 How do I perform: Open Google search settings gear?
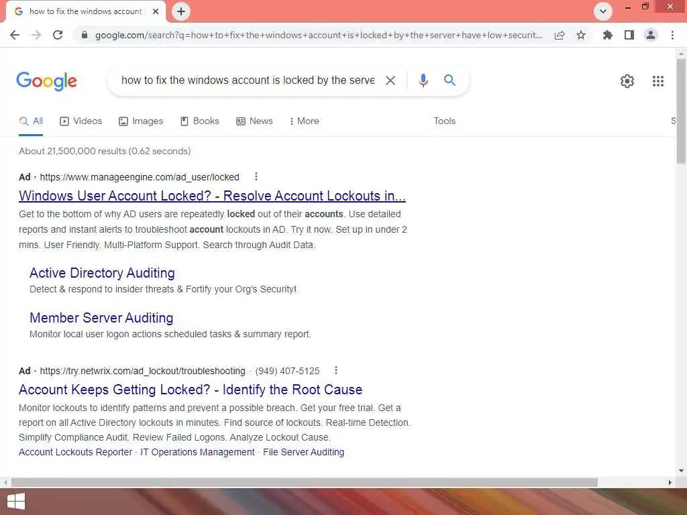tap(627, 81)
